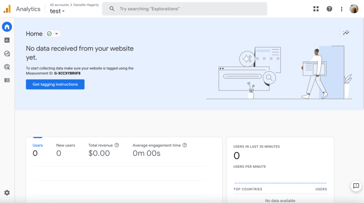Select the Users metric tab
This screenshot has width=364, height=203.
(38, 149)
